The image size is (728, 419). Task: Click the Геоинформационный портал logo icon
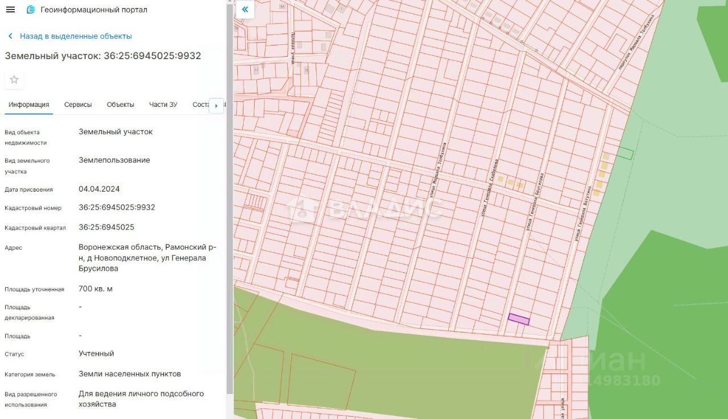pyautogui.click(x=31, y=10)
